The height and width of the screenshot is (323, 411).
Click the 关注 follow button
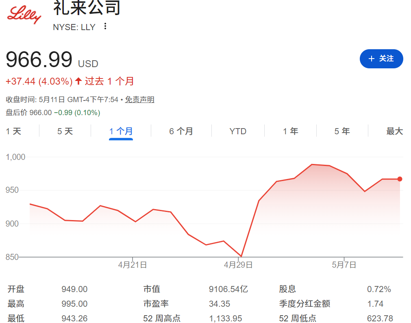[x=381, y=59]
